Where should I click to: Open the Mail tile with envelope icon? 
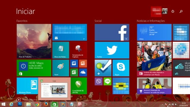(70, 32)
